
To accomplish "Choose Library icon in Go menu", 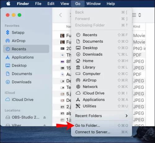I will point(78,67).
